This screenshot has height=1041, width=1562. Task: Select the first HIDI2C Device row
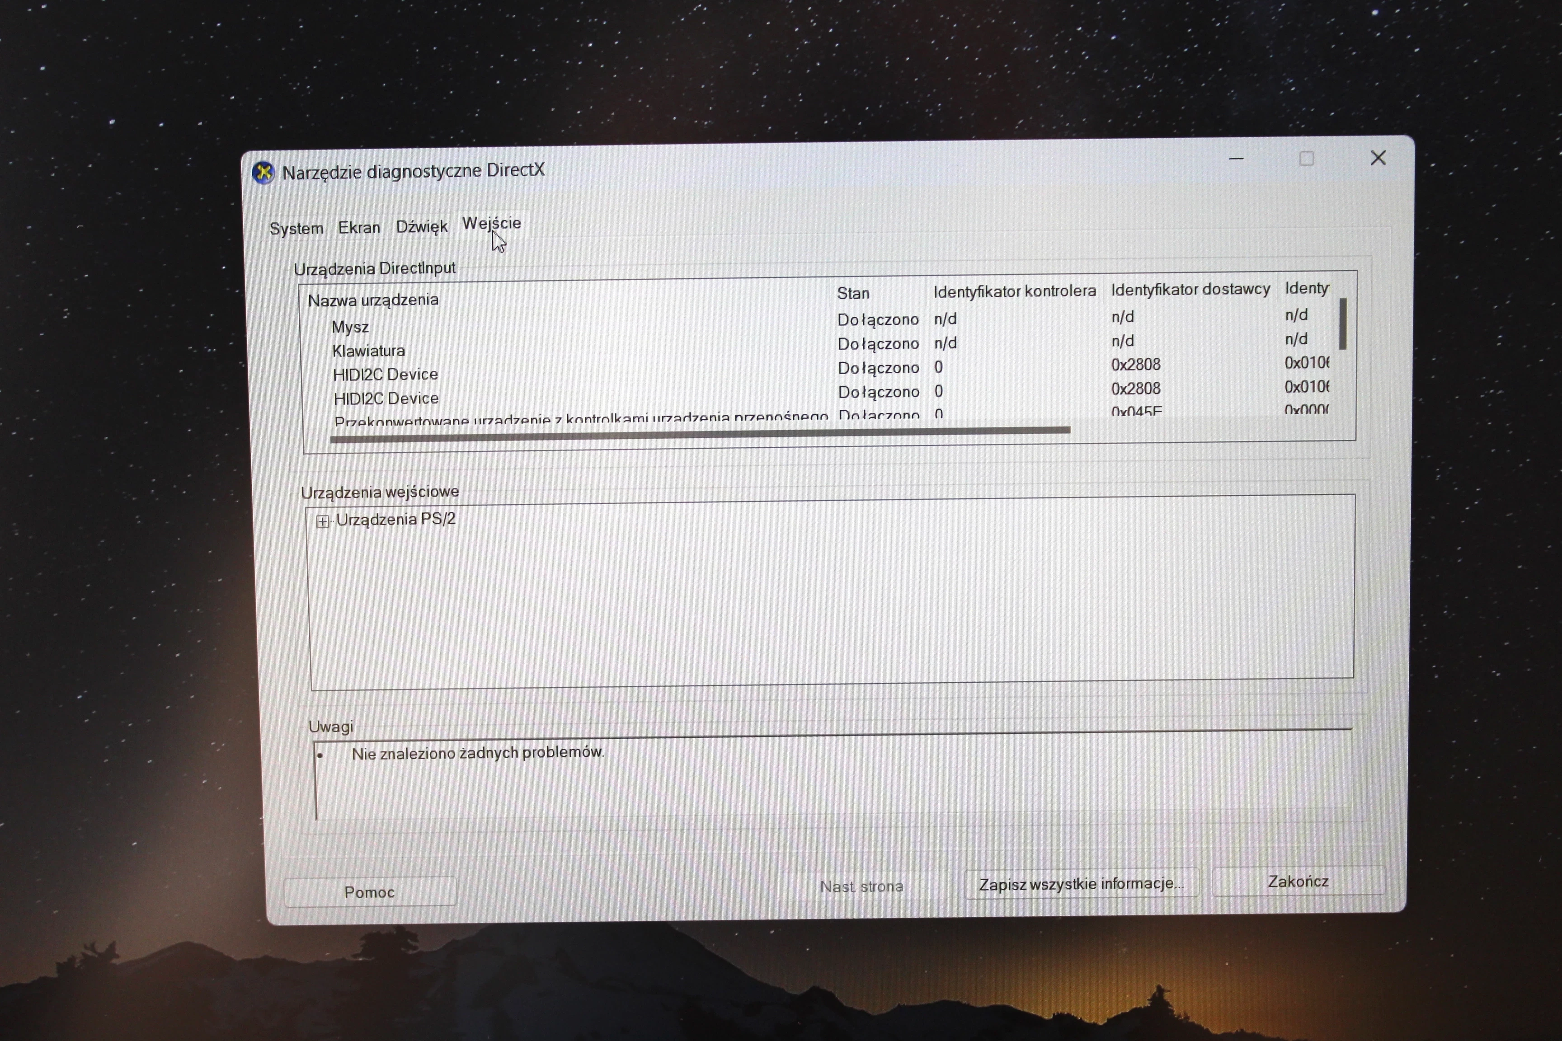(x=817, y=369)
